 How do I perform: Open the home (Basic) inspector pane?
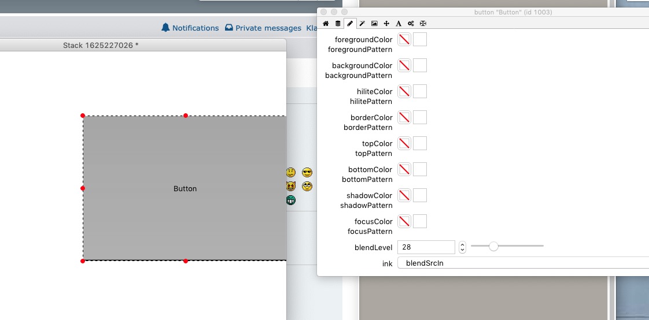click(x=326, y=24)
